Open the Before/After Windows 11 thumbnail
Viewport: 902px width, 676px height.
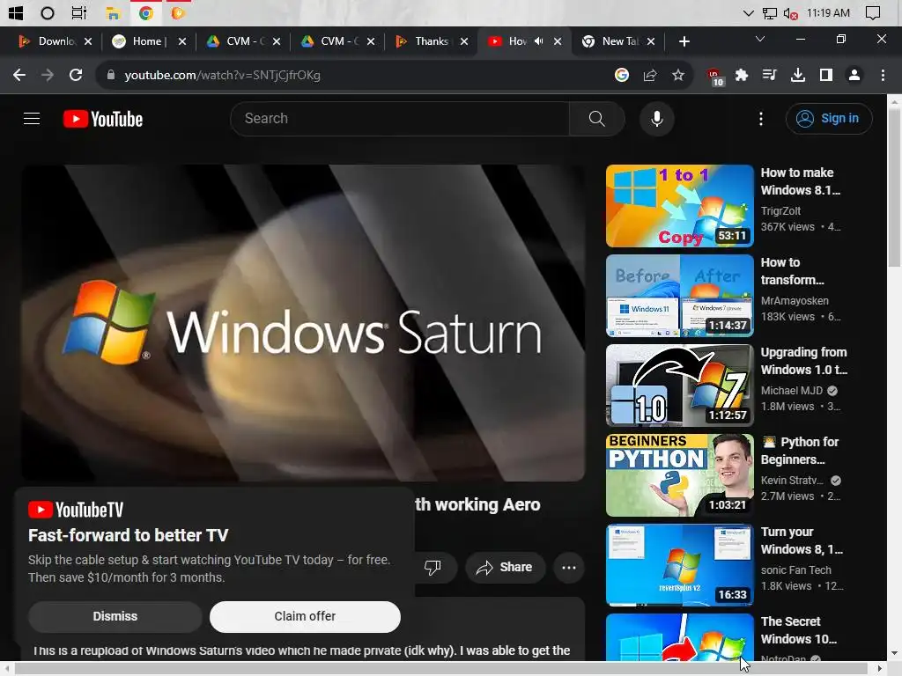point(679,296)
